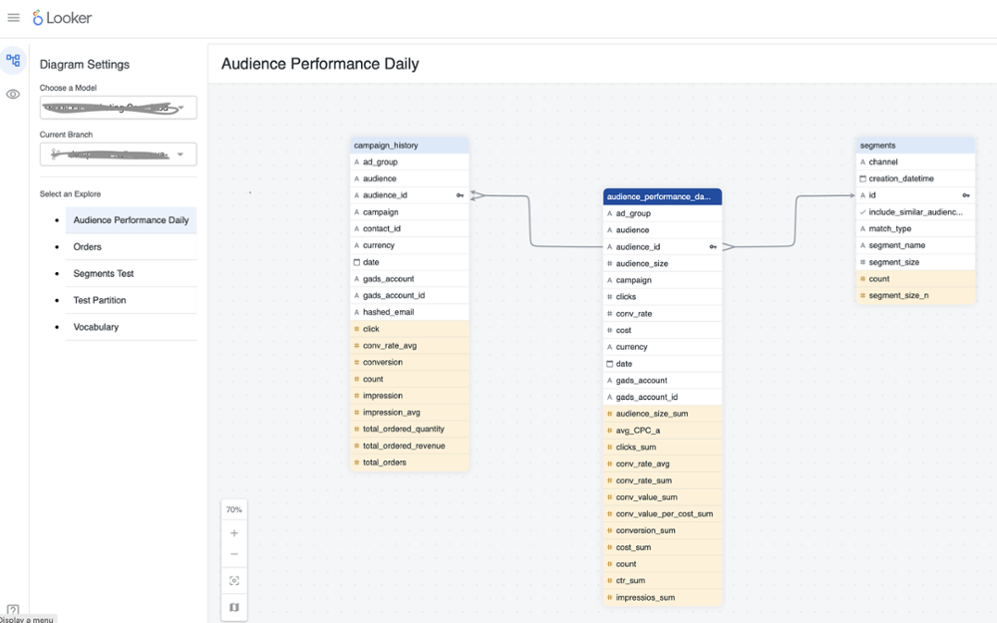Select the Orders explore

88,246
